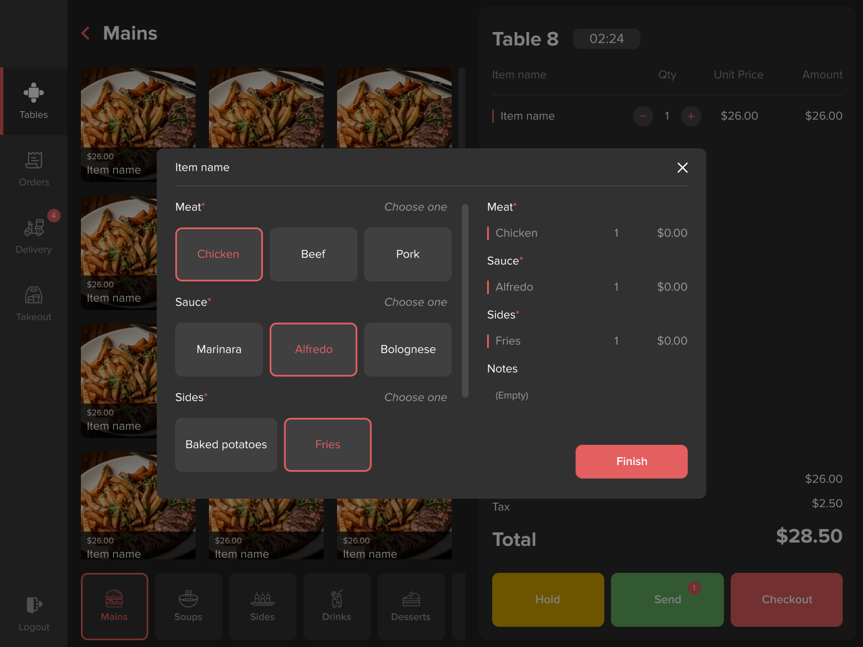This screenshot has width=863, height=647.
Task: Choose Marinara sauce option
Action: click(x=219, y=349)
